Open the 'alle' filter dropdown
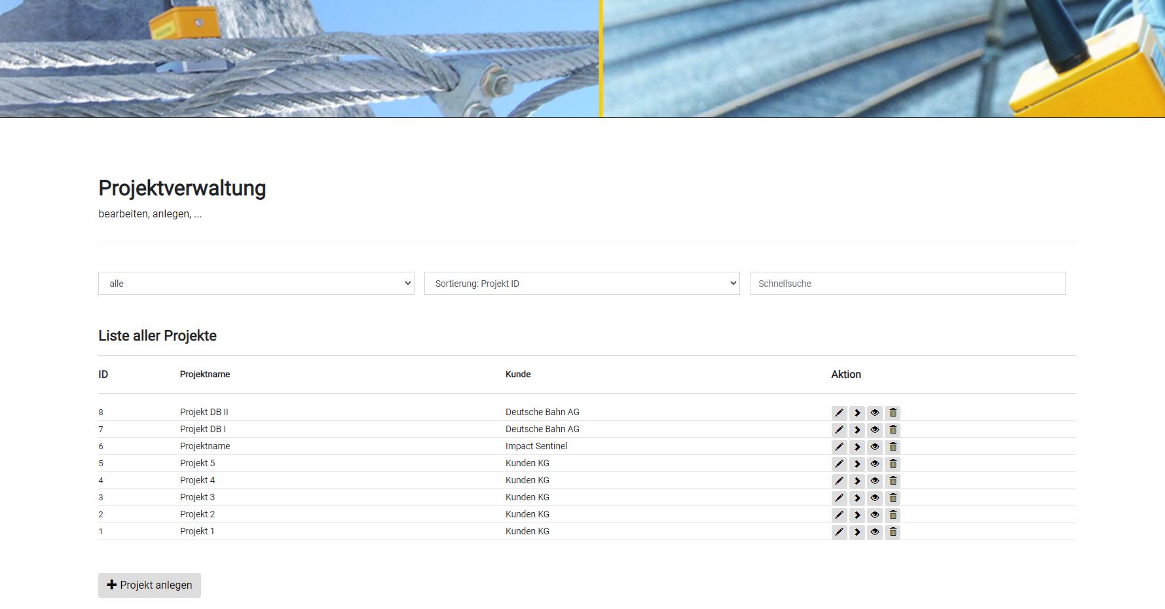 point(256,284)
